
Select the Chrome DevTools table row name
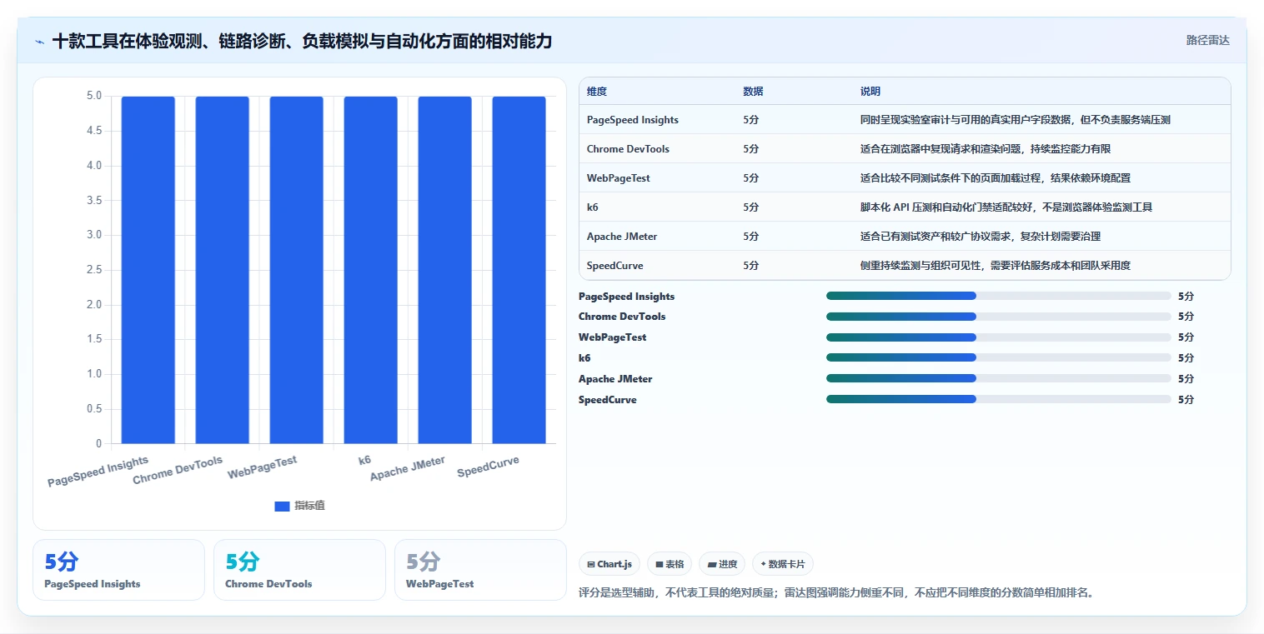tap(628, 149)
